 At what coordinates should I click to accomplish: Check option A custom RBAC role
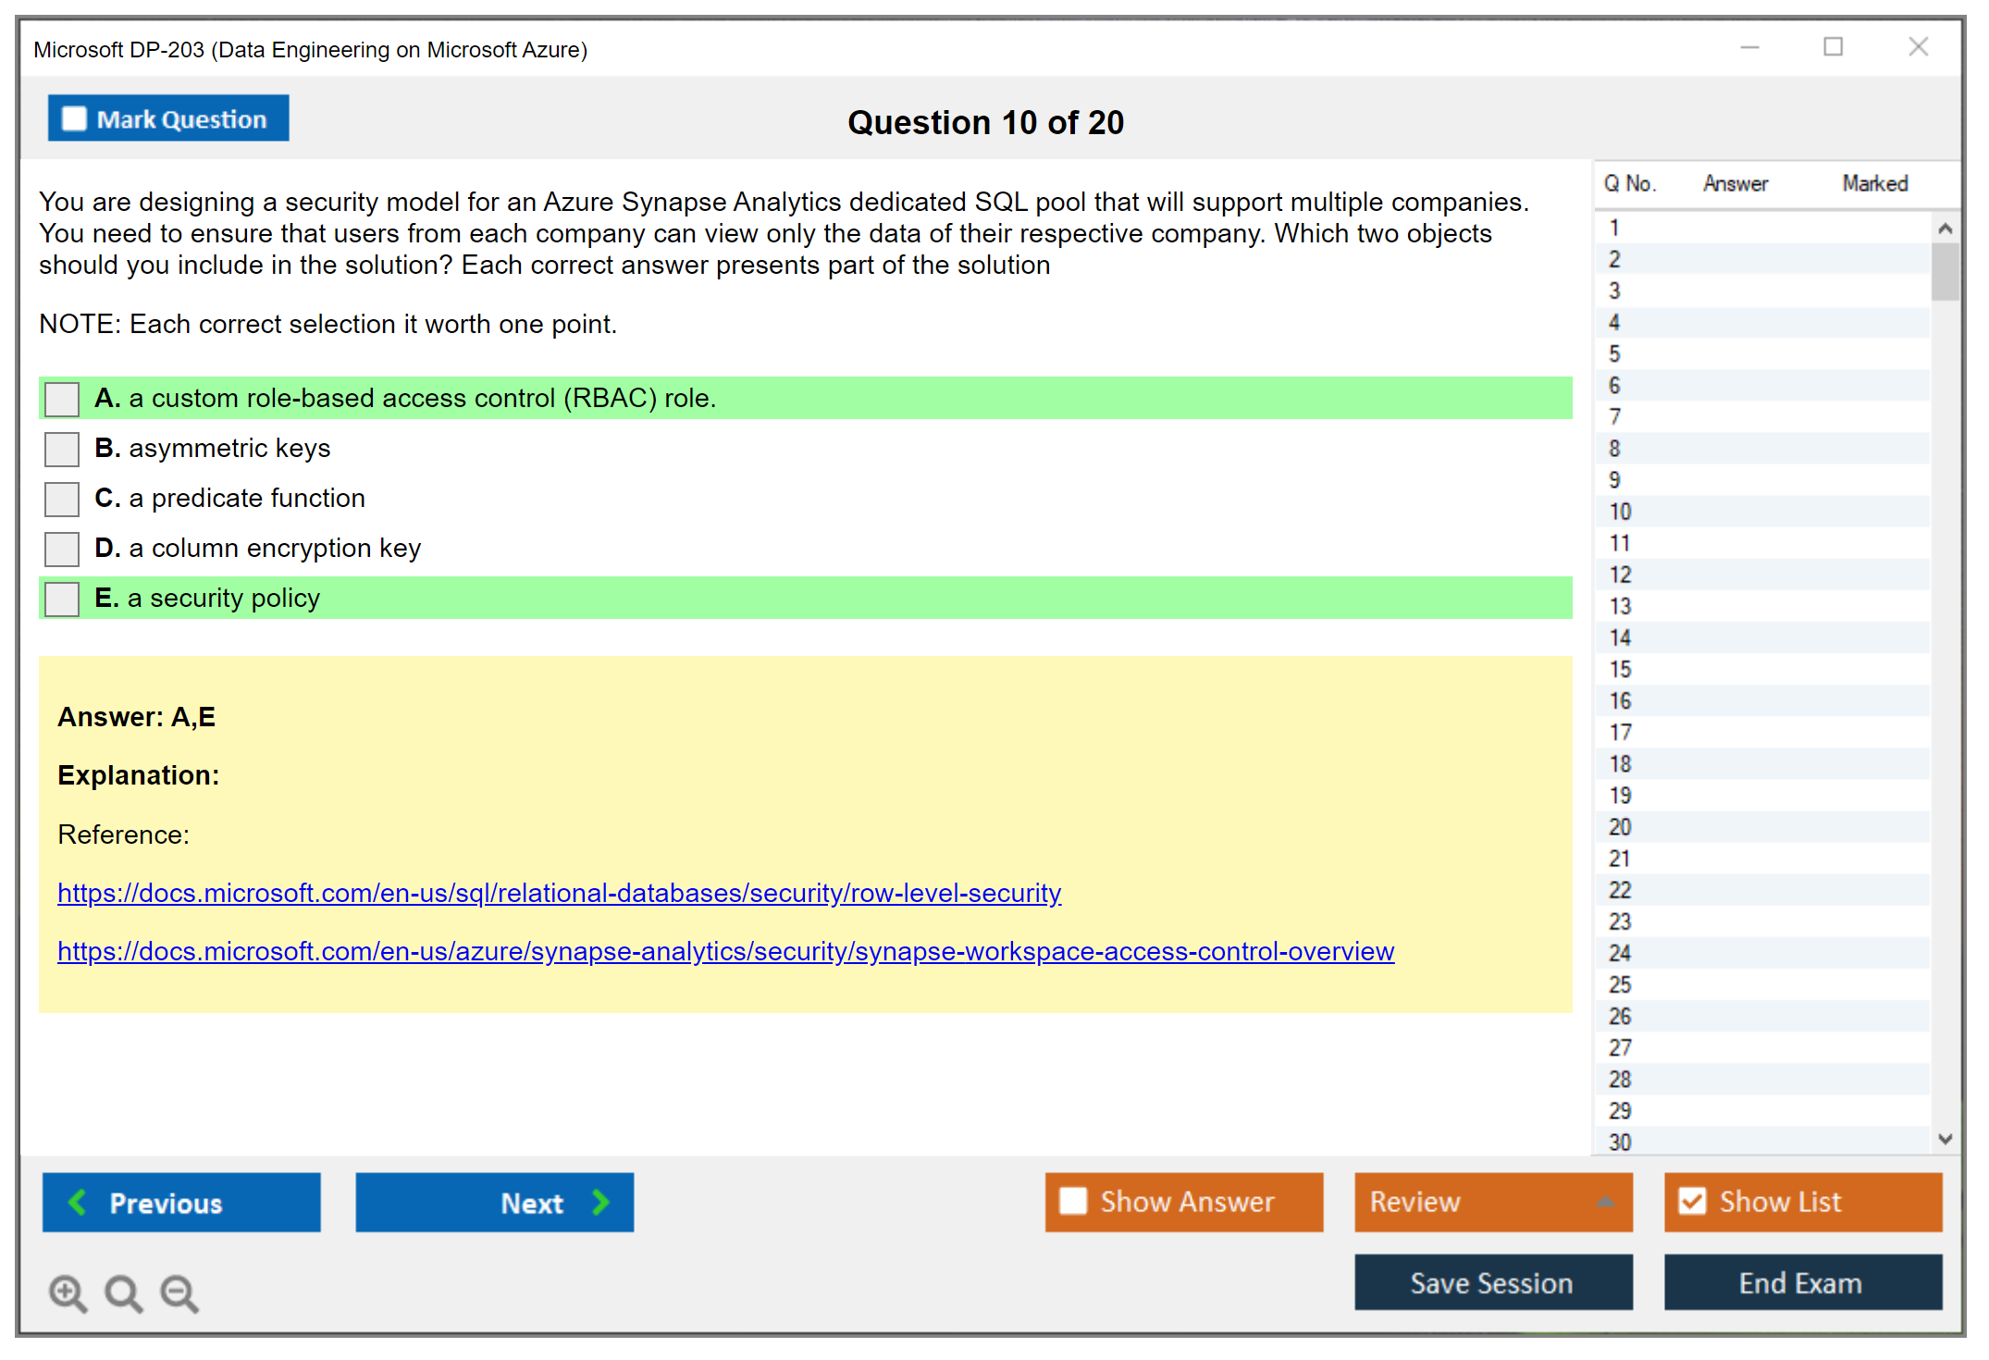62,399
